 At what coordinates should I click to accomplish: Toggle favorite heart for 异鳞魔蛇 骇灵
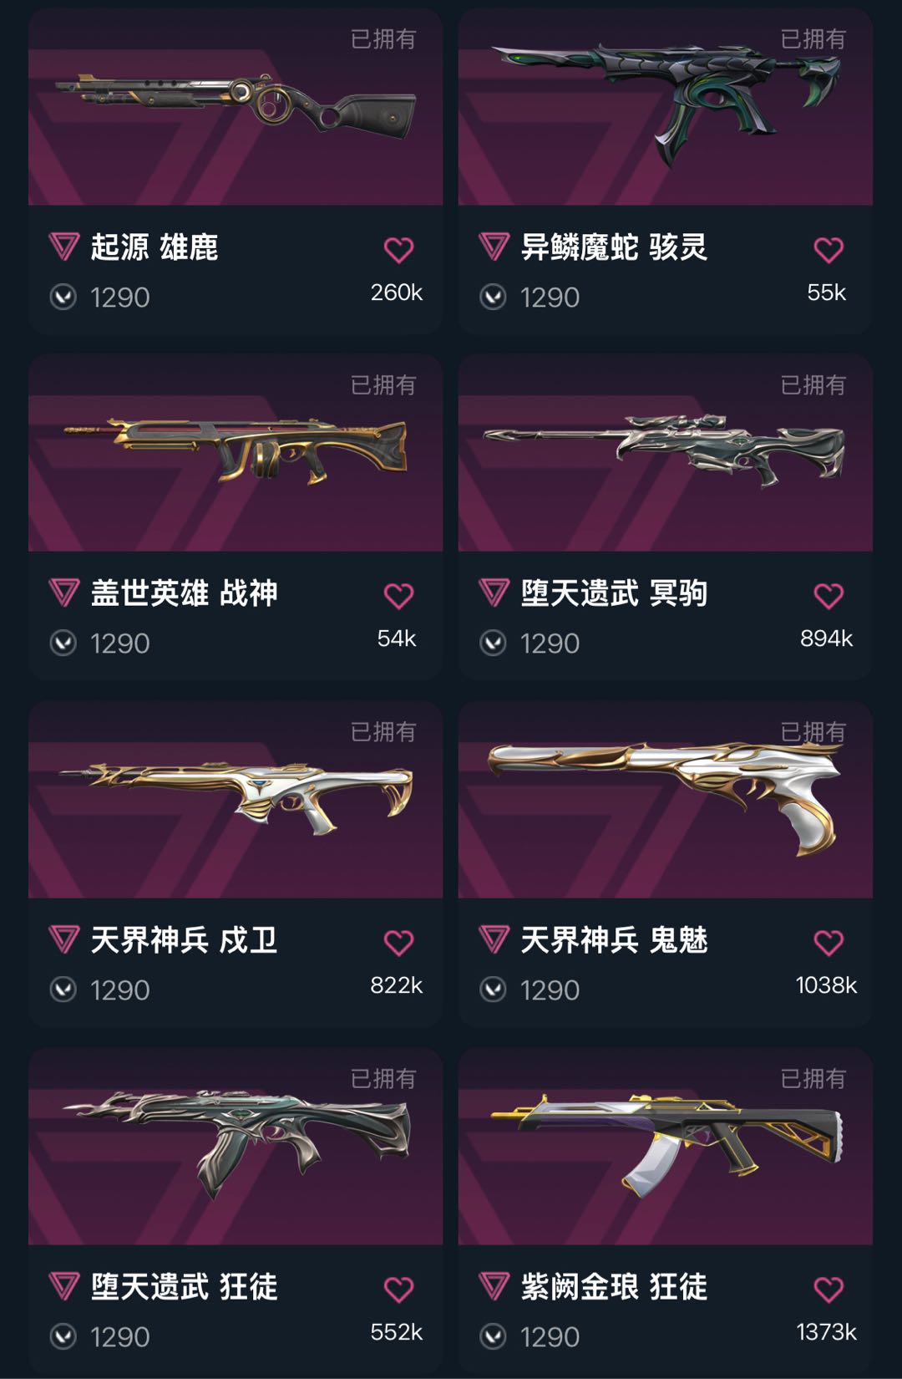(829, 249)
